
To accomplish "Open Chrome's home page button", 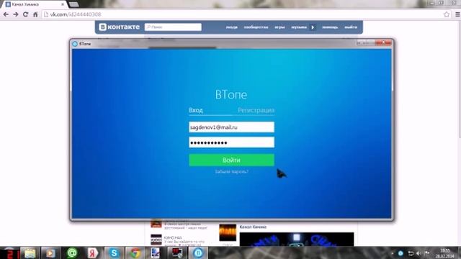I will (35, 14).
